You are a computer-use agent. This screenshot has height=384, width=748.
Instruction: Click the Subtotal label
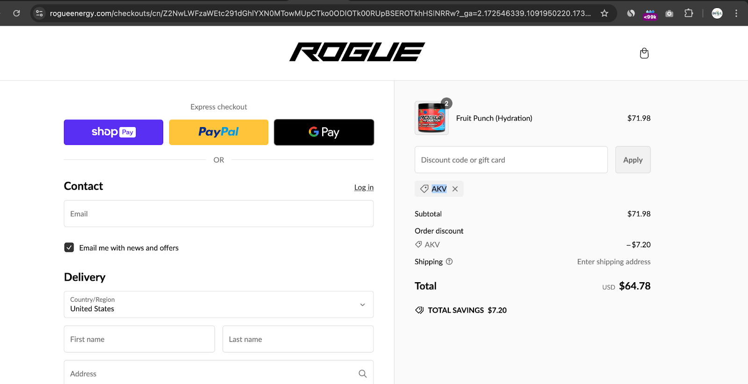click(x=428, y=214)
